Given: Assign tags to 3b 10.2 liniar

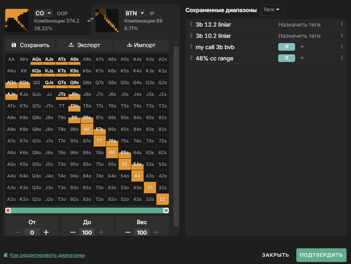Looking at the screenshot, I should (x=299, y=36).
